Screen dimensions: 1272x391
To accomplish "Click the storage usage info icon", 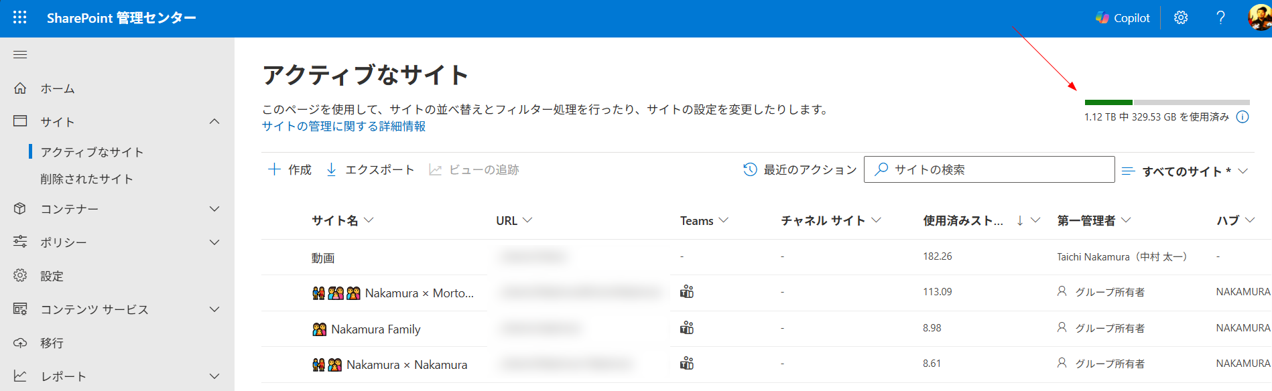I will pyautogui.click(x=1243, y=117).
